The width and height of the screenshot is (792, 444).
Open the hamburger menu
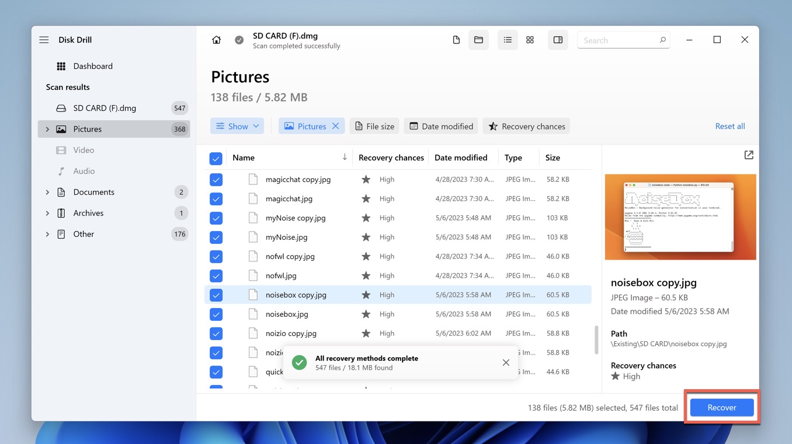[44, 40]
